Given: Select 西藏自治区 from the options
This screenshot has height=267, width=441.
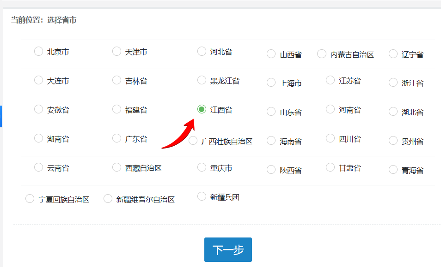Looking at the screenshot, I should click(x=116, y=167).
